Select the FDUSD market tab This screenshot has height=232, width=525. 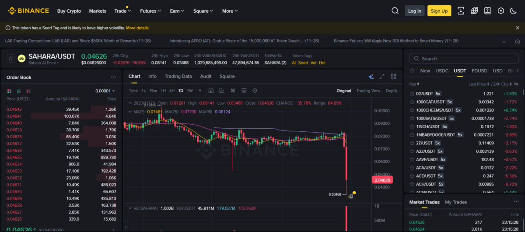coord(479,70)
